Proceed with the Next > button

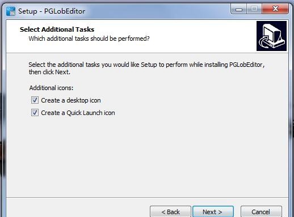tap(213, 212)
